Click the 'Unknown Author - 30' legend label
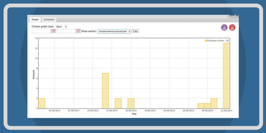 point(218,41)
